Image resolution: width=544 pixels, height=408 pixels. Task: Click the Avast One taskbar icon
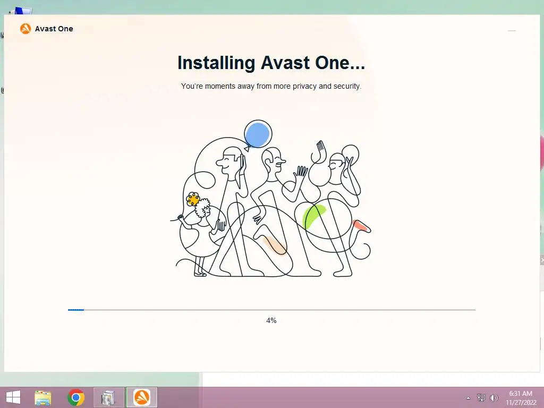(x=142, y=397)
